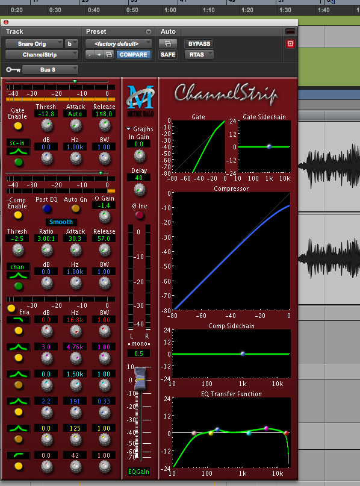
Task: Click the COMPARE button
Action: click(134, 55)
